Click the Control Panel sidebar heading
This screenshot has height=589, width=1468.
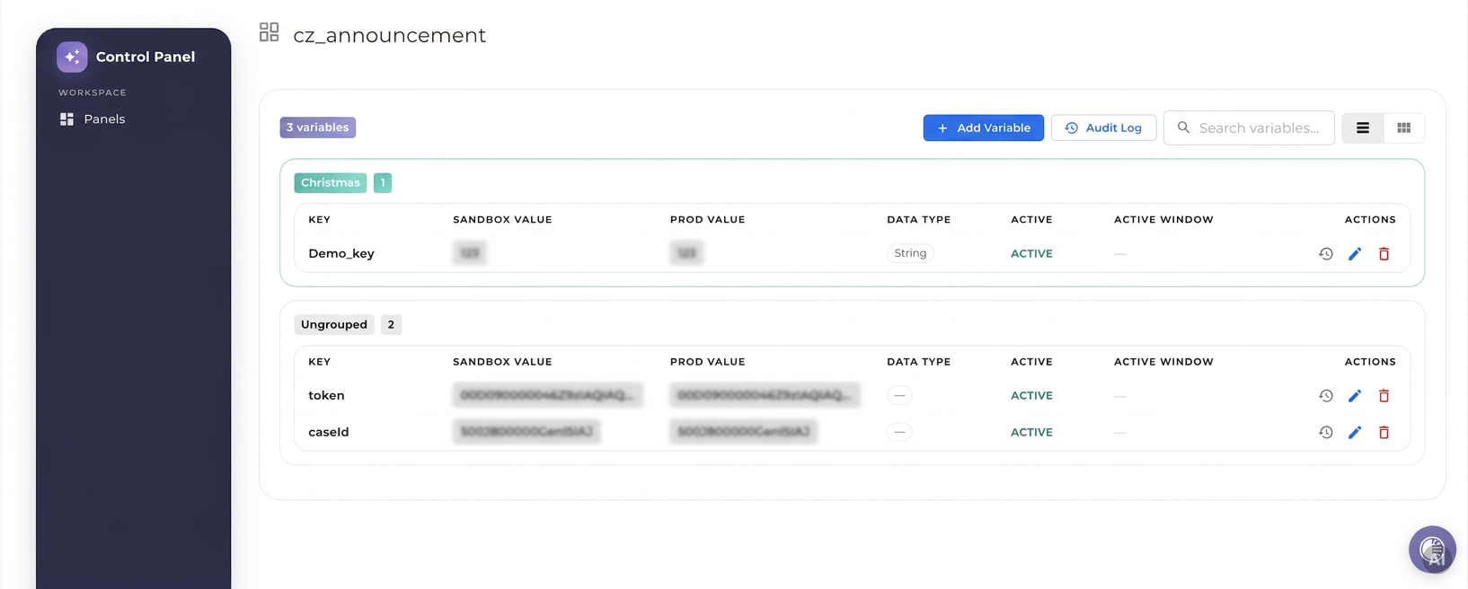click(146, 57)
